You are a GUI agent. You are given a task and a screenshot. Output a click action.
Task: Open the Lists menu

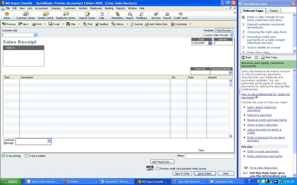point(30,8)
